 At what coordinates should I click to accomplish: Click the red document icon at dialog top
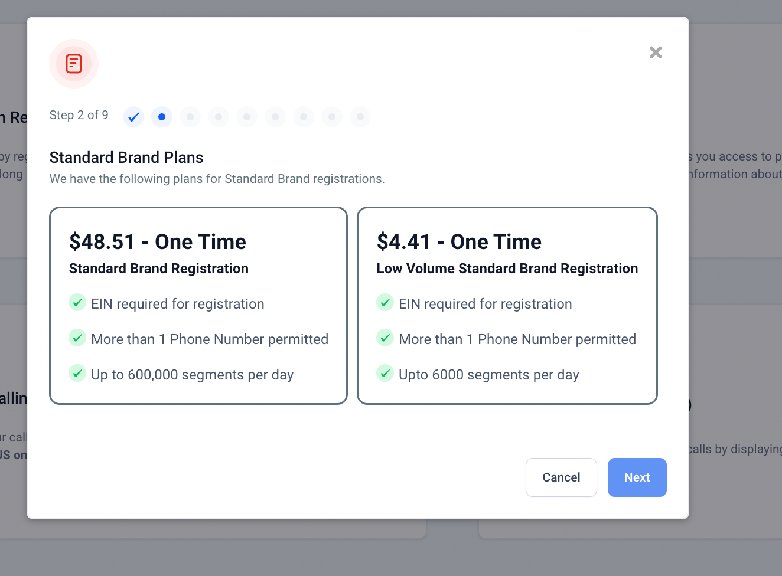click(x=74, y=64)
